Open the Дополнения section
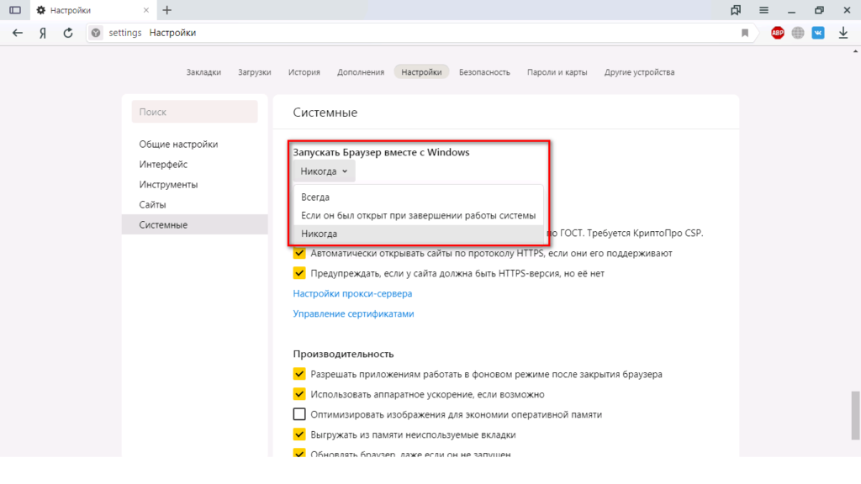 click(361, 72)
